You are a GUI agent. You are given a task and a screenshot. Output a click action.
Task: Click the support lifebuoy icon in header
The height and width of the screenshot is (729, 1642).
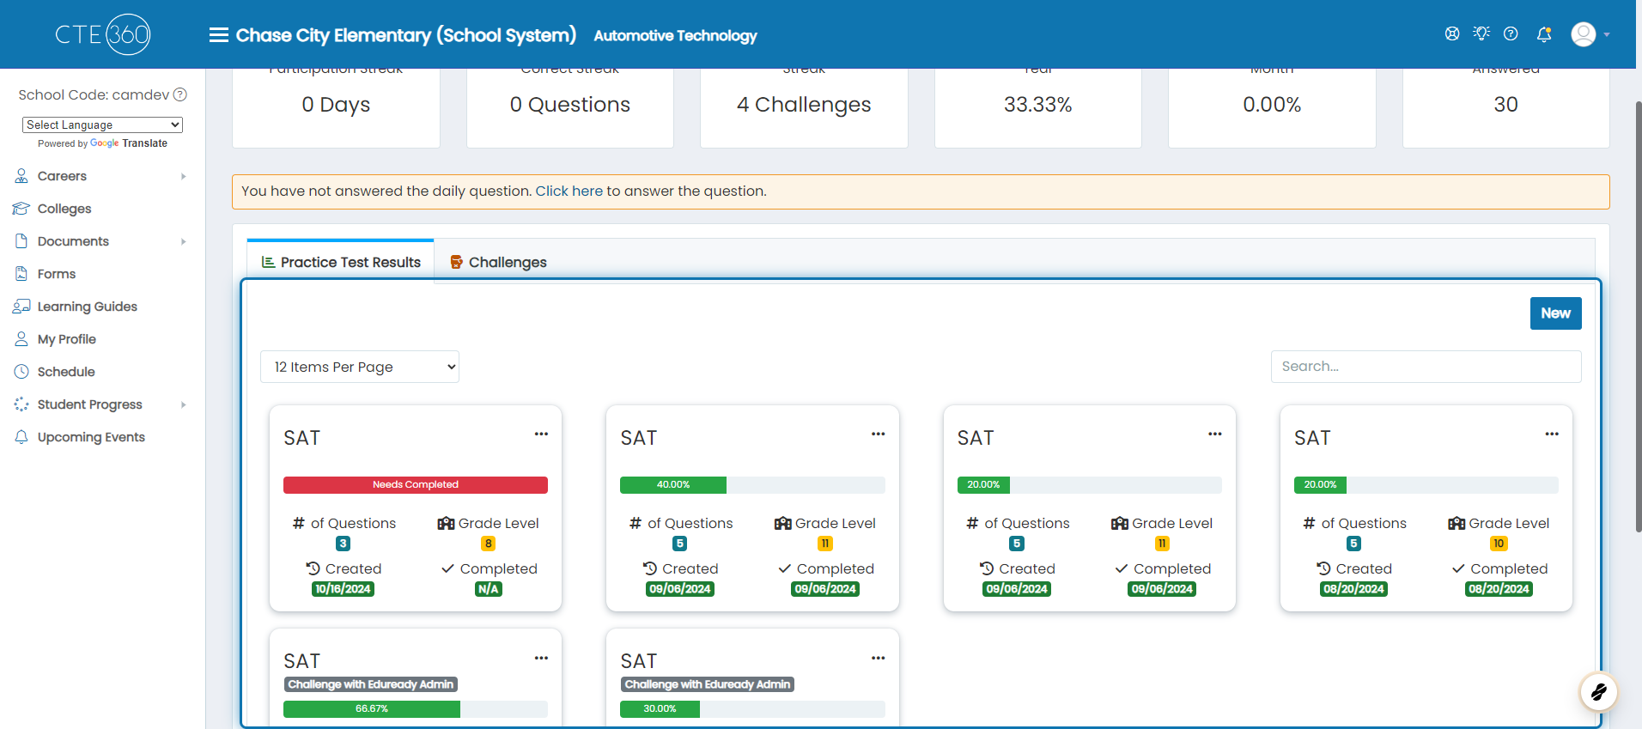click(1452, 33)
